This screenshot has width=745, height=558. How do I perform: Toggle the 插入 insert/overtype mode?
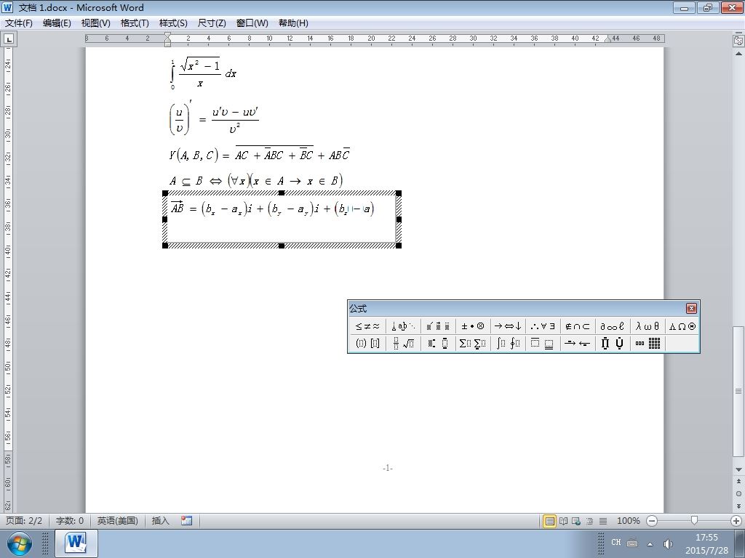pos(161,521)
